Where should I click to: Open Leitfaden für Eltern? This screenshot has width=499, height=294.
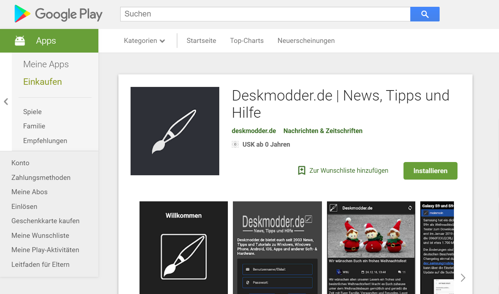[40, 265]
